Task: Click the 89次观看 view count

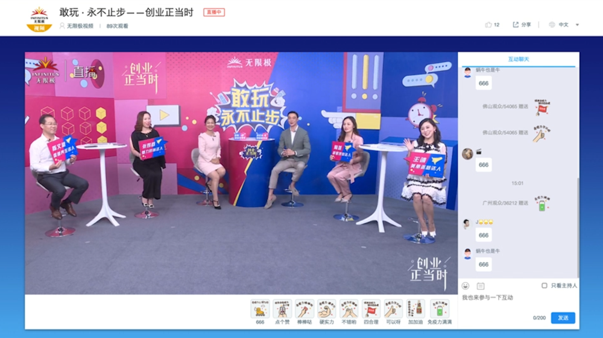Action: 118,26
